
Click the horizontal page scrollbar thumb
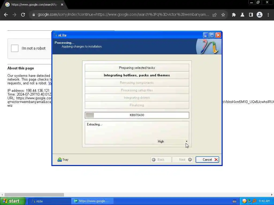click(x=34, y=195)
